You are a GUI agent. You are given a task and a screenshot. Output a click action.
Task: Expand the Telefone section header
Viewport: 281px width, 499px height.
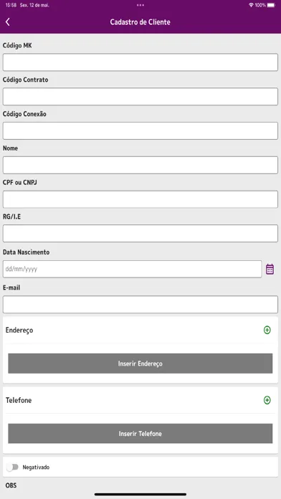coord(140,400)
